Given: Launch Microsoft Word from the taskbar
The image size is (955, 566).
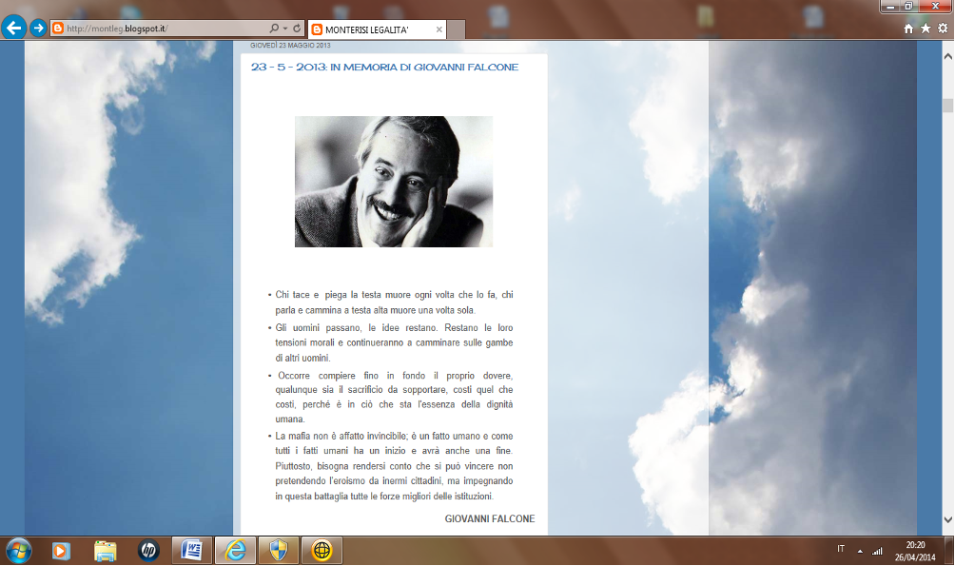Looking at the screenshot, I should click(x=191, y=550).
